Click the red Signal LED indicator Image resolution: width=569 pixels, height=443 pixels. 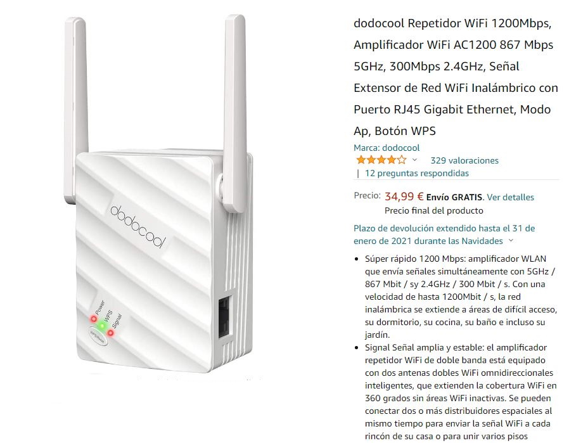click(111, 333)
